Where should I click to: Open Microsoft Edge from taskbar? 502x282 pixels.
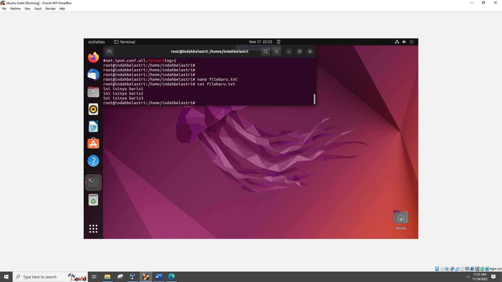coord(171,277)
